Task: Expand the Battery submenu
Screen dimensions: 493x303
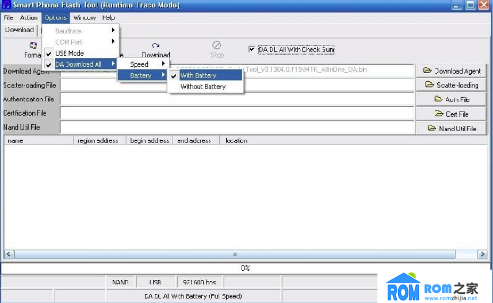Action: (143, 75)
